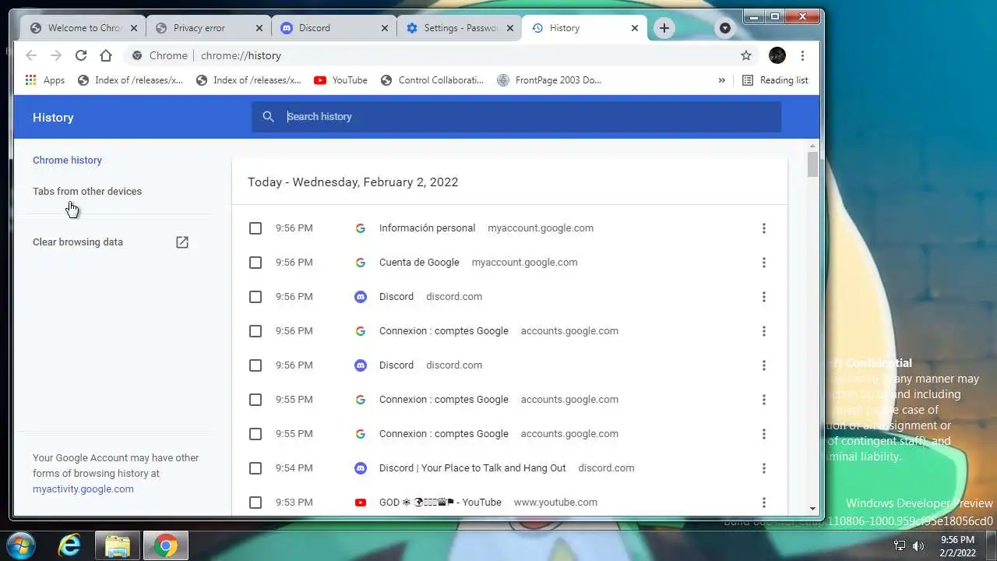Open Información personal history link

pos(427,228)
